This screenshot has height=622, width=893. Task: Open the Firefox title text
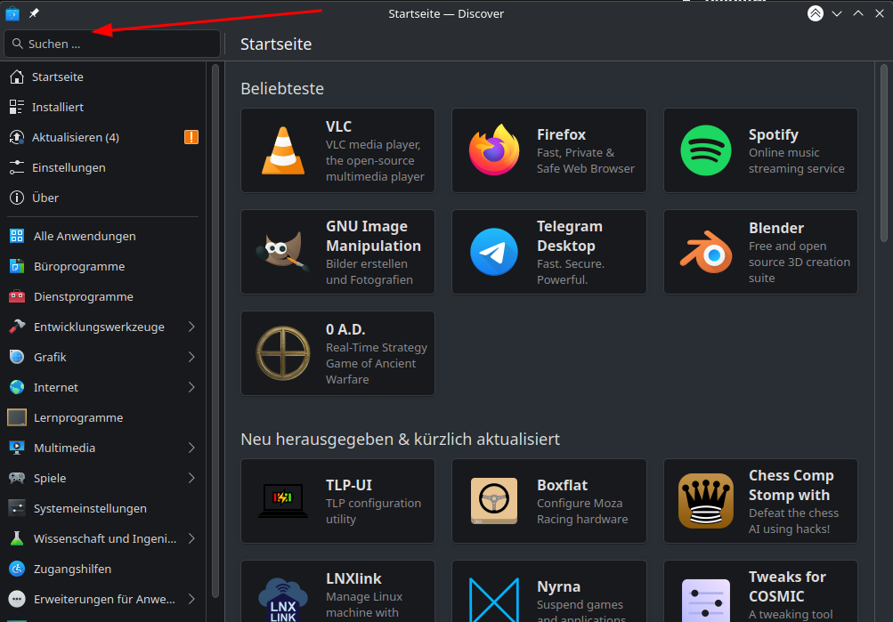point(561,134)
